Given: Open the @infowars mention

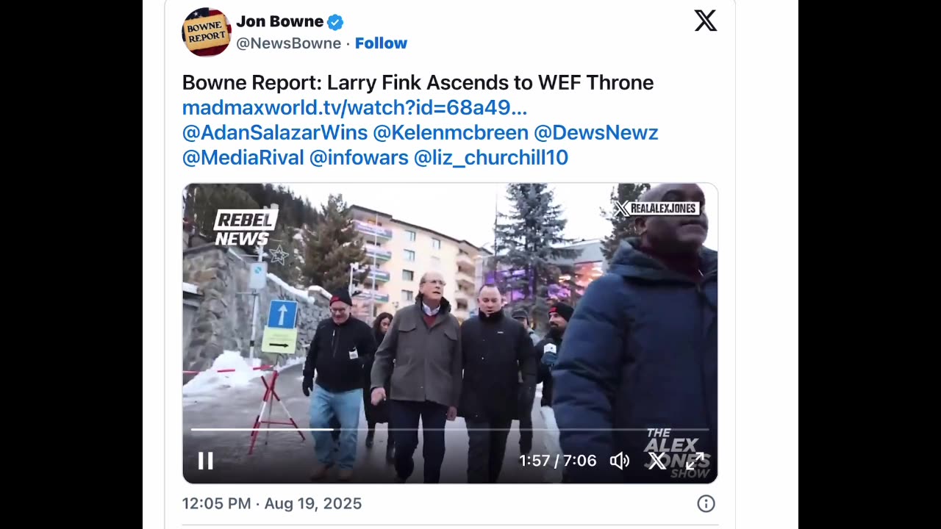Looking at the screenshot, I should pyautogui.click(x=359, y=158).
